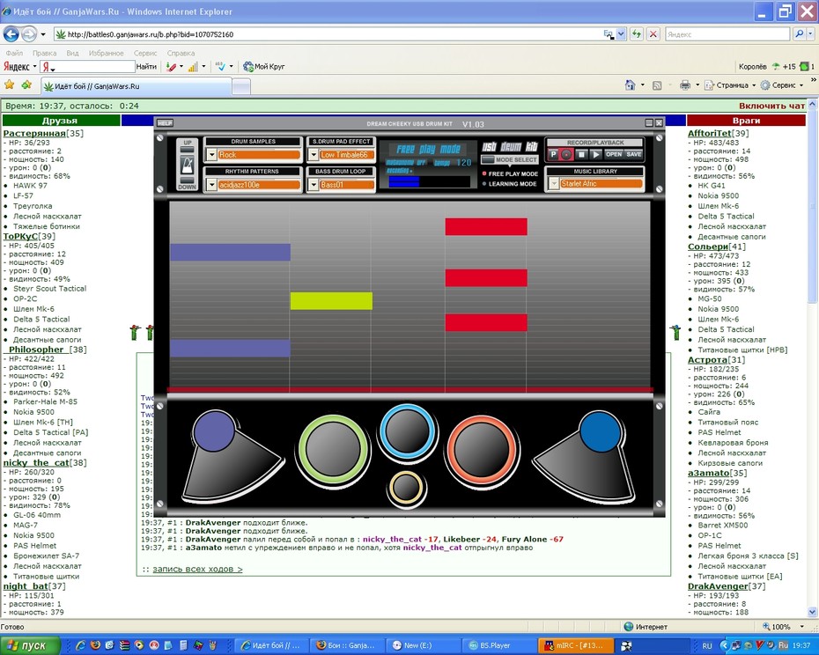Start recording with the red record button

(566, 155)
